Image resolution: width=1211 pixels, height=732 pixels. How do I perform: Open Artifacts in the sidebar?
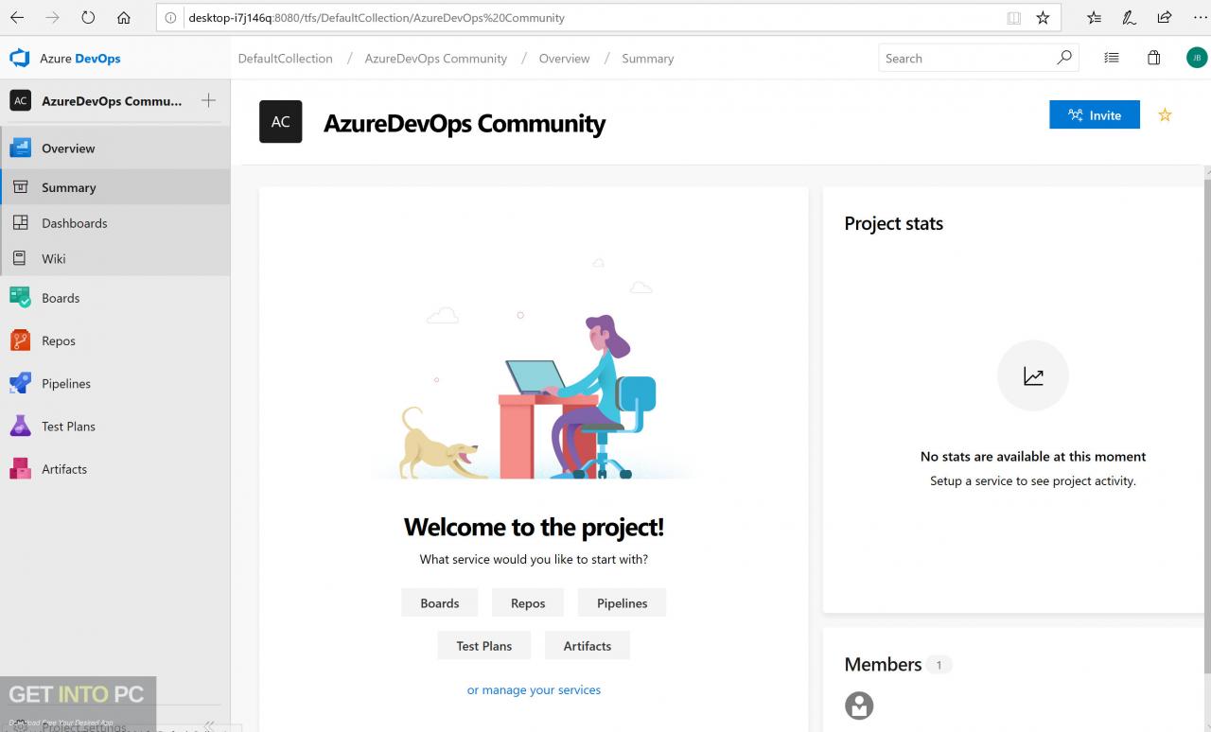pos(114,468)
